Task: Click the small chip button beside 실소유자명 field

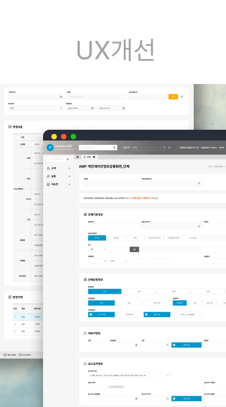Action: click(116, 387)
